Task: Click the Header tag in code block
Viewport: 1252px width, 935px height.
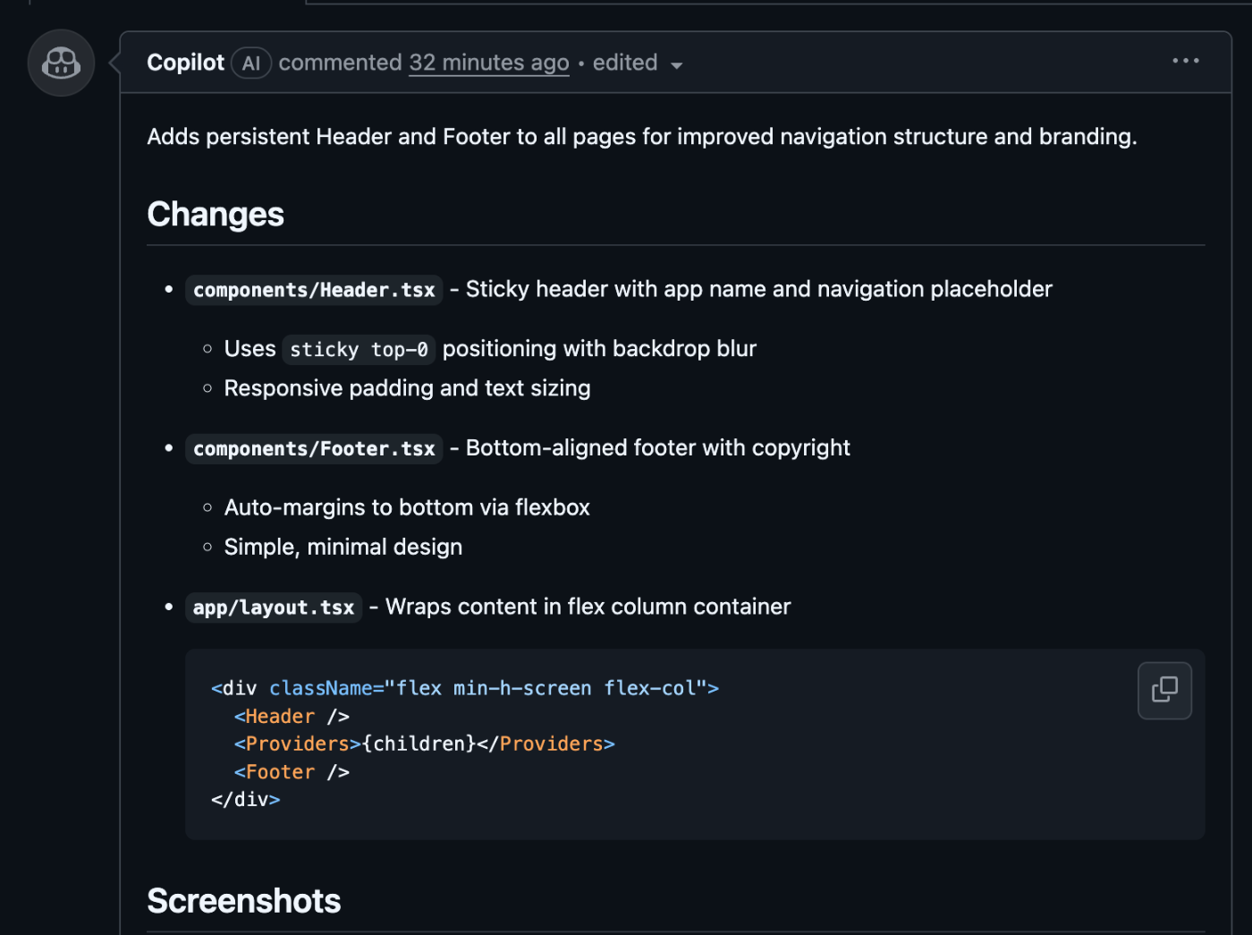Action: click(280, 717)
